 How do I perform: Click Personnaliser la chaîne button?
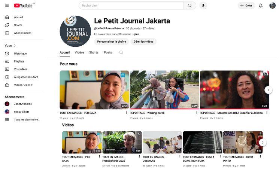point(111,42)
